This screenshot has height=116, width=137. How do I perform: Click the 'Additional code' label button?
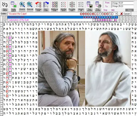click(x=55, y=10)
